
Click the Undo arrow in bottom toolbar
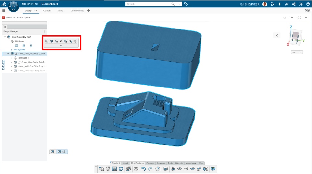(143, 169)
